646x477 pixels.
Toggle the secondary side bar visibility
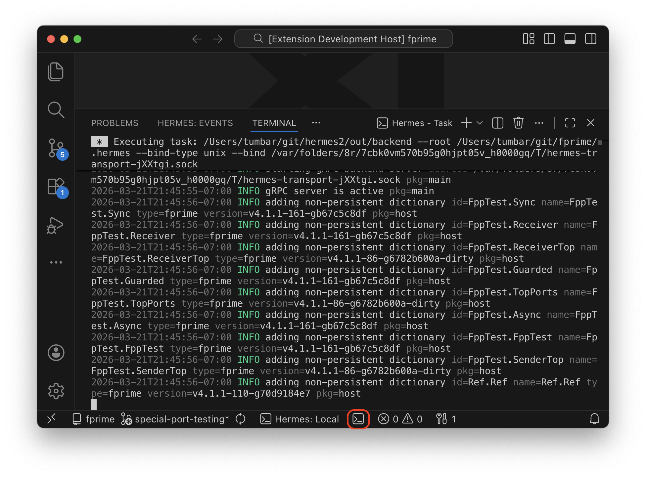click(x=590, y=39)
